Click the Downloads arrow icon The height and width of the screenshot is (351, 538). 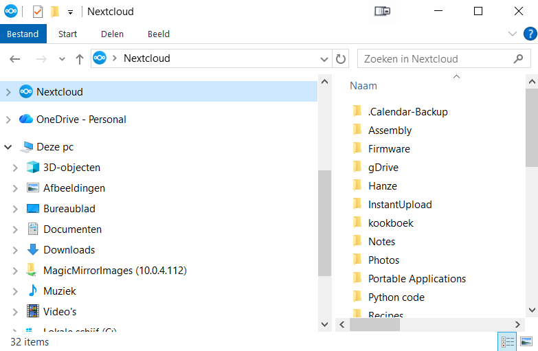pos(32,250)
